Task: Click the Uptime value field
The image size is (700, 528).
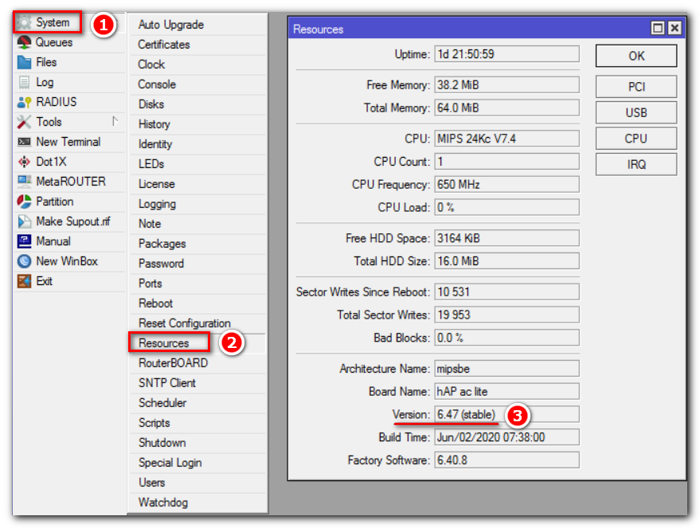Action: pyautogui.click(x=506, y=54)
